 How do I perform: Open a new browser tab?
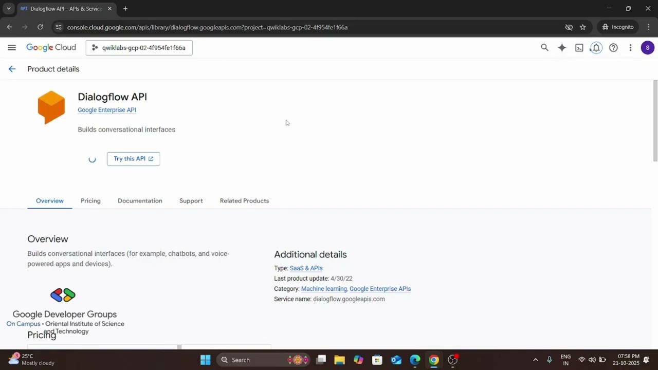[125, 9]
